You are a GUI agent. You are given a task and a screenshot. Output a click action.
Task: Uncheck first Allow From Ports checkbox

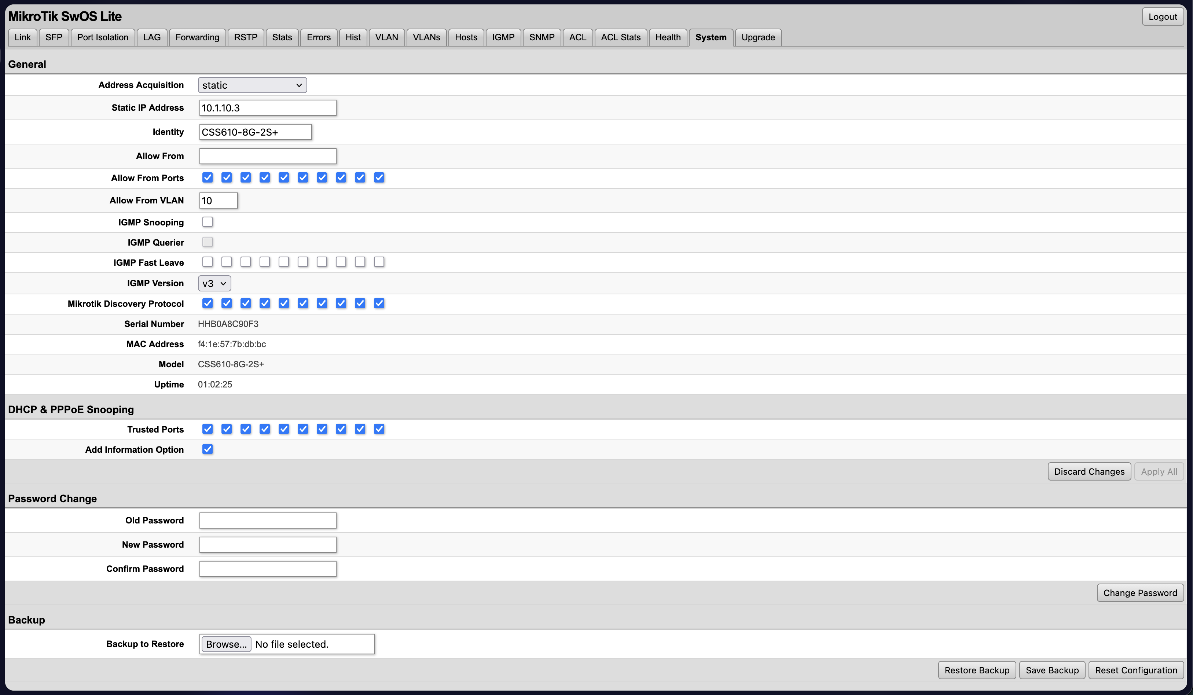[x=208, y=177]
